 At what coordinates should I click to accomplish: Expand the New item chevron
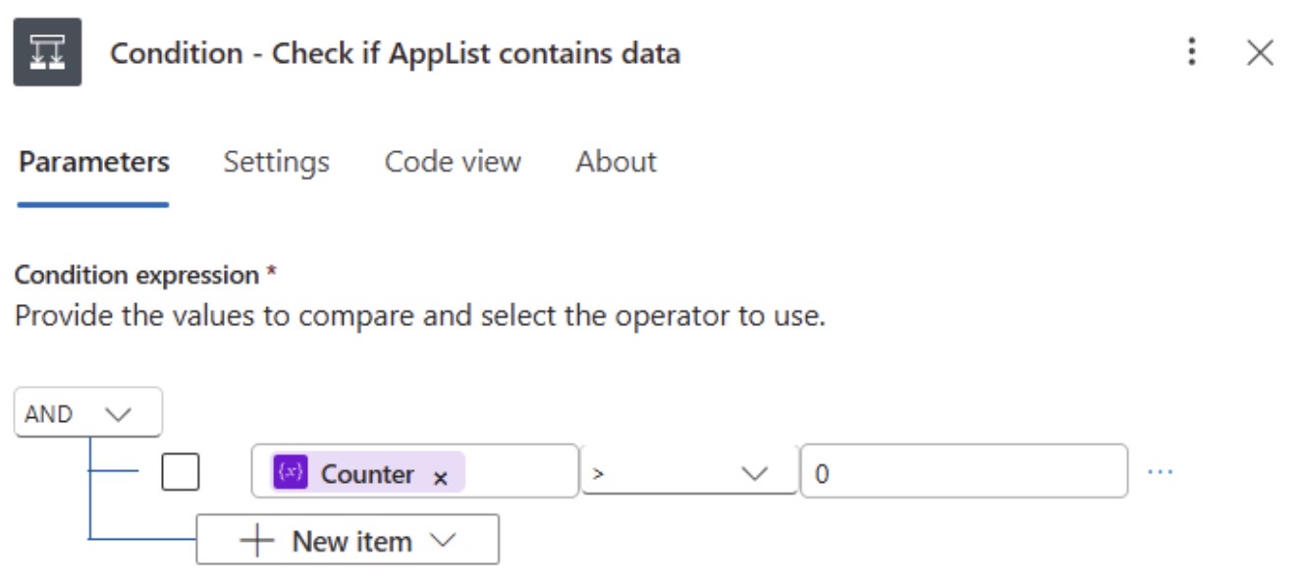(x=444, y=541)
